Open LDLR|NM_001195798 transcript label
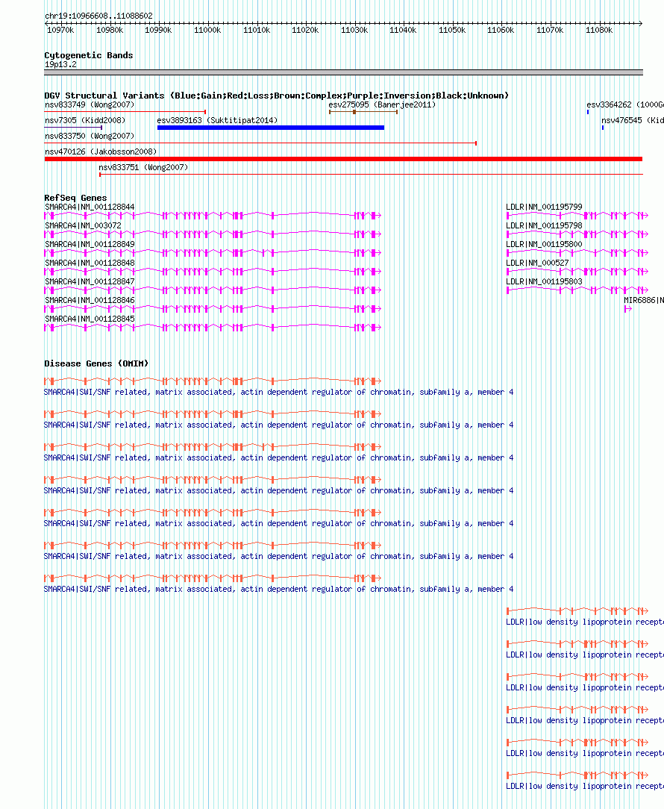This screenshot has height=809, width=664. (544, 225)
